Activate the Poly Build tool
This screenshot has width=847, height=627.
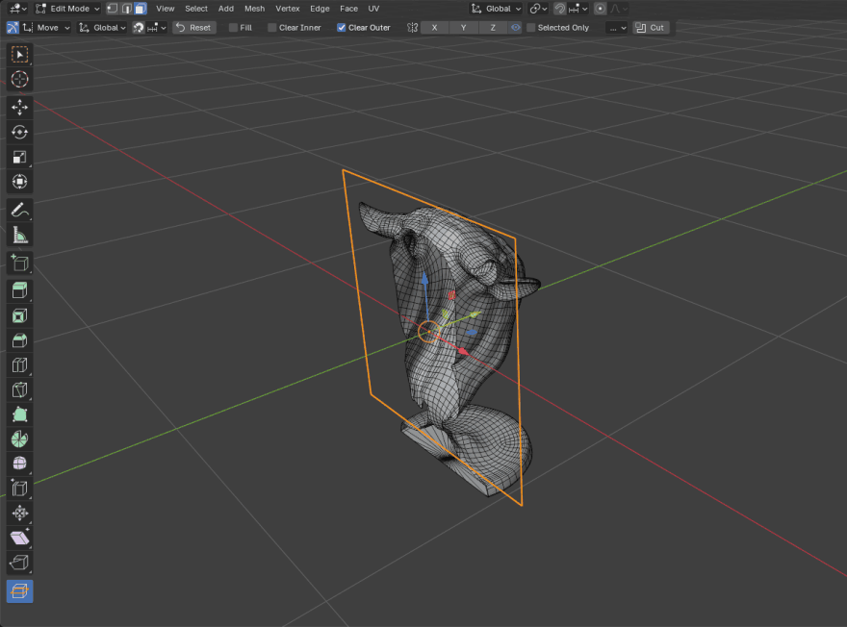(x=19, y=414)
